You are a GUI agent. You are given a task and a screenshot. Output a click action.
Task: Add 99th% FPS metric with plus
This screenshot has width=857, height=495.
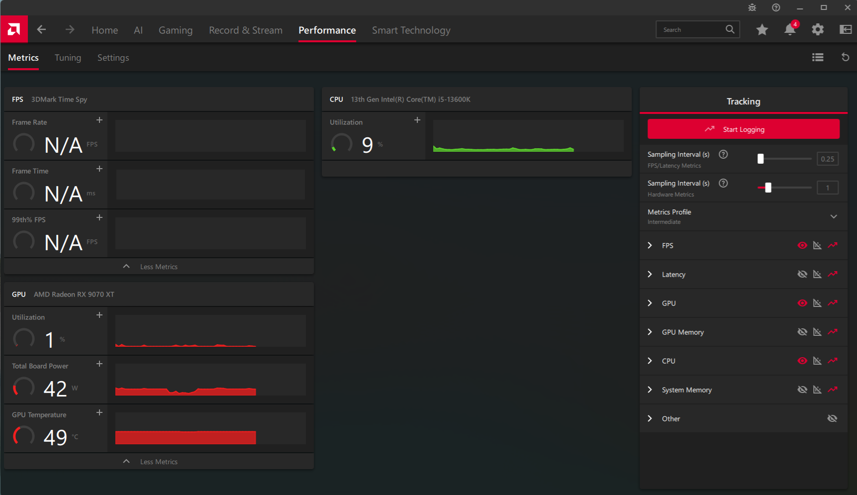(99, 217)
